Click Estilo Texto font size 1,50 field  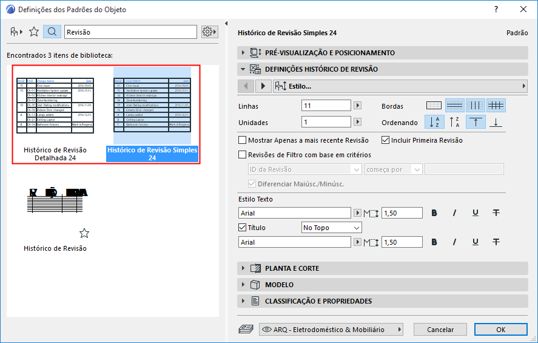point(402,213)
